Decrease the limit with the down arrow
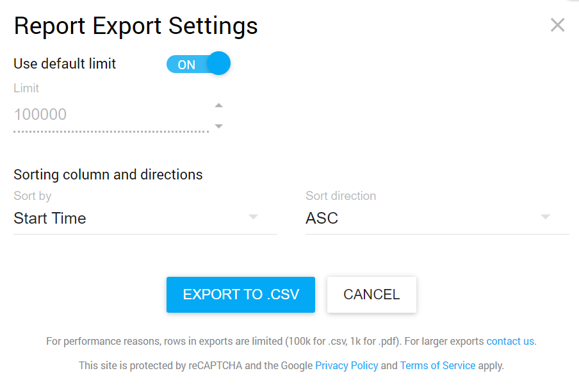This screenshot has height=389, width=579. 219,126
